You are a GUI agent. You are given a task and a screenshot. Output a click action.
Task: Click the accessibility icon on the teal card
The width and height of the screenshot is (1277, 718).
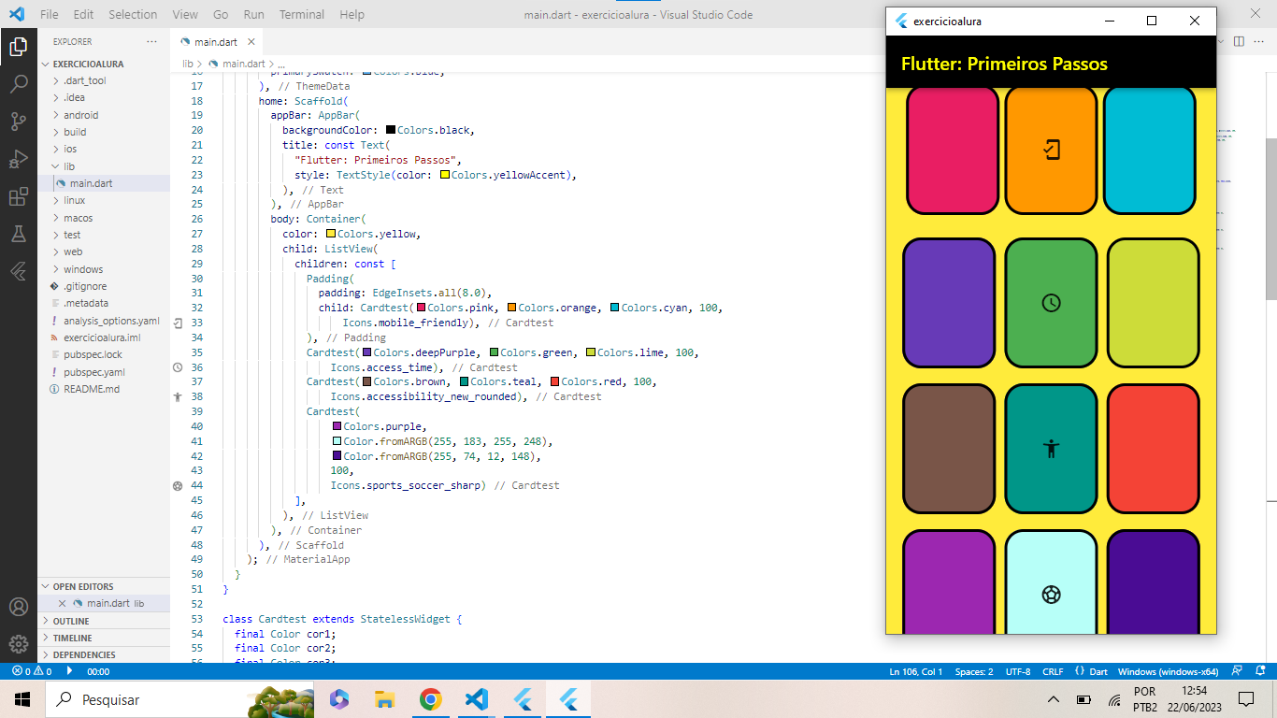[x=1052, y=449]
